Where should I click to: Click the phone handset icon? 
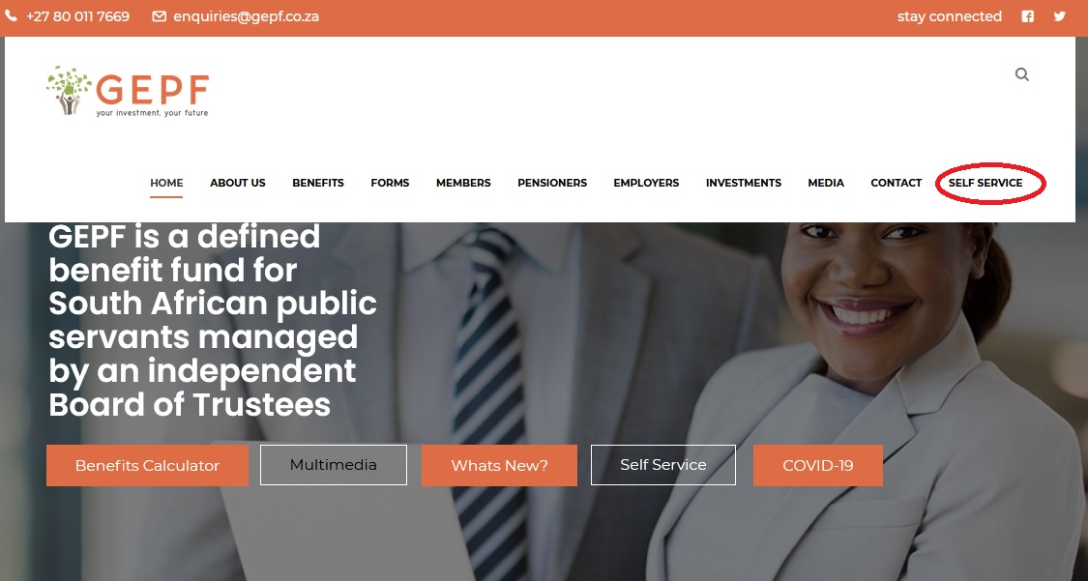[11, 15]
